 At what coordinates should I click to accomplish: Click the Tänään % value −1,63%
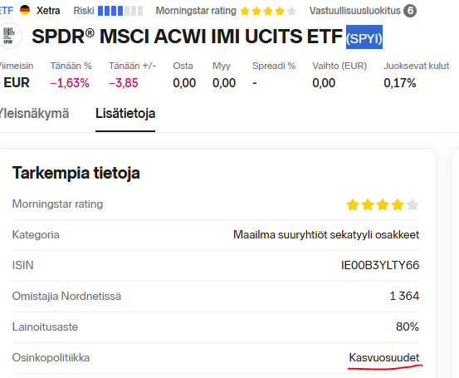click(x=70, y=83)
